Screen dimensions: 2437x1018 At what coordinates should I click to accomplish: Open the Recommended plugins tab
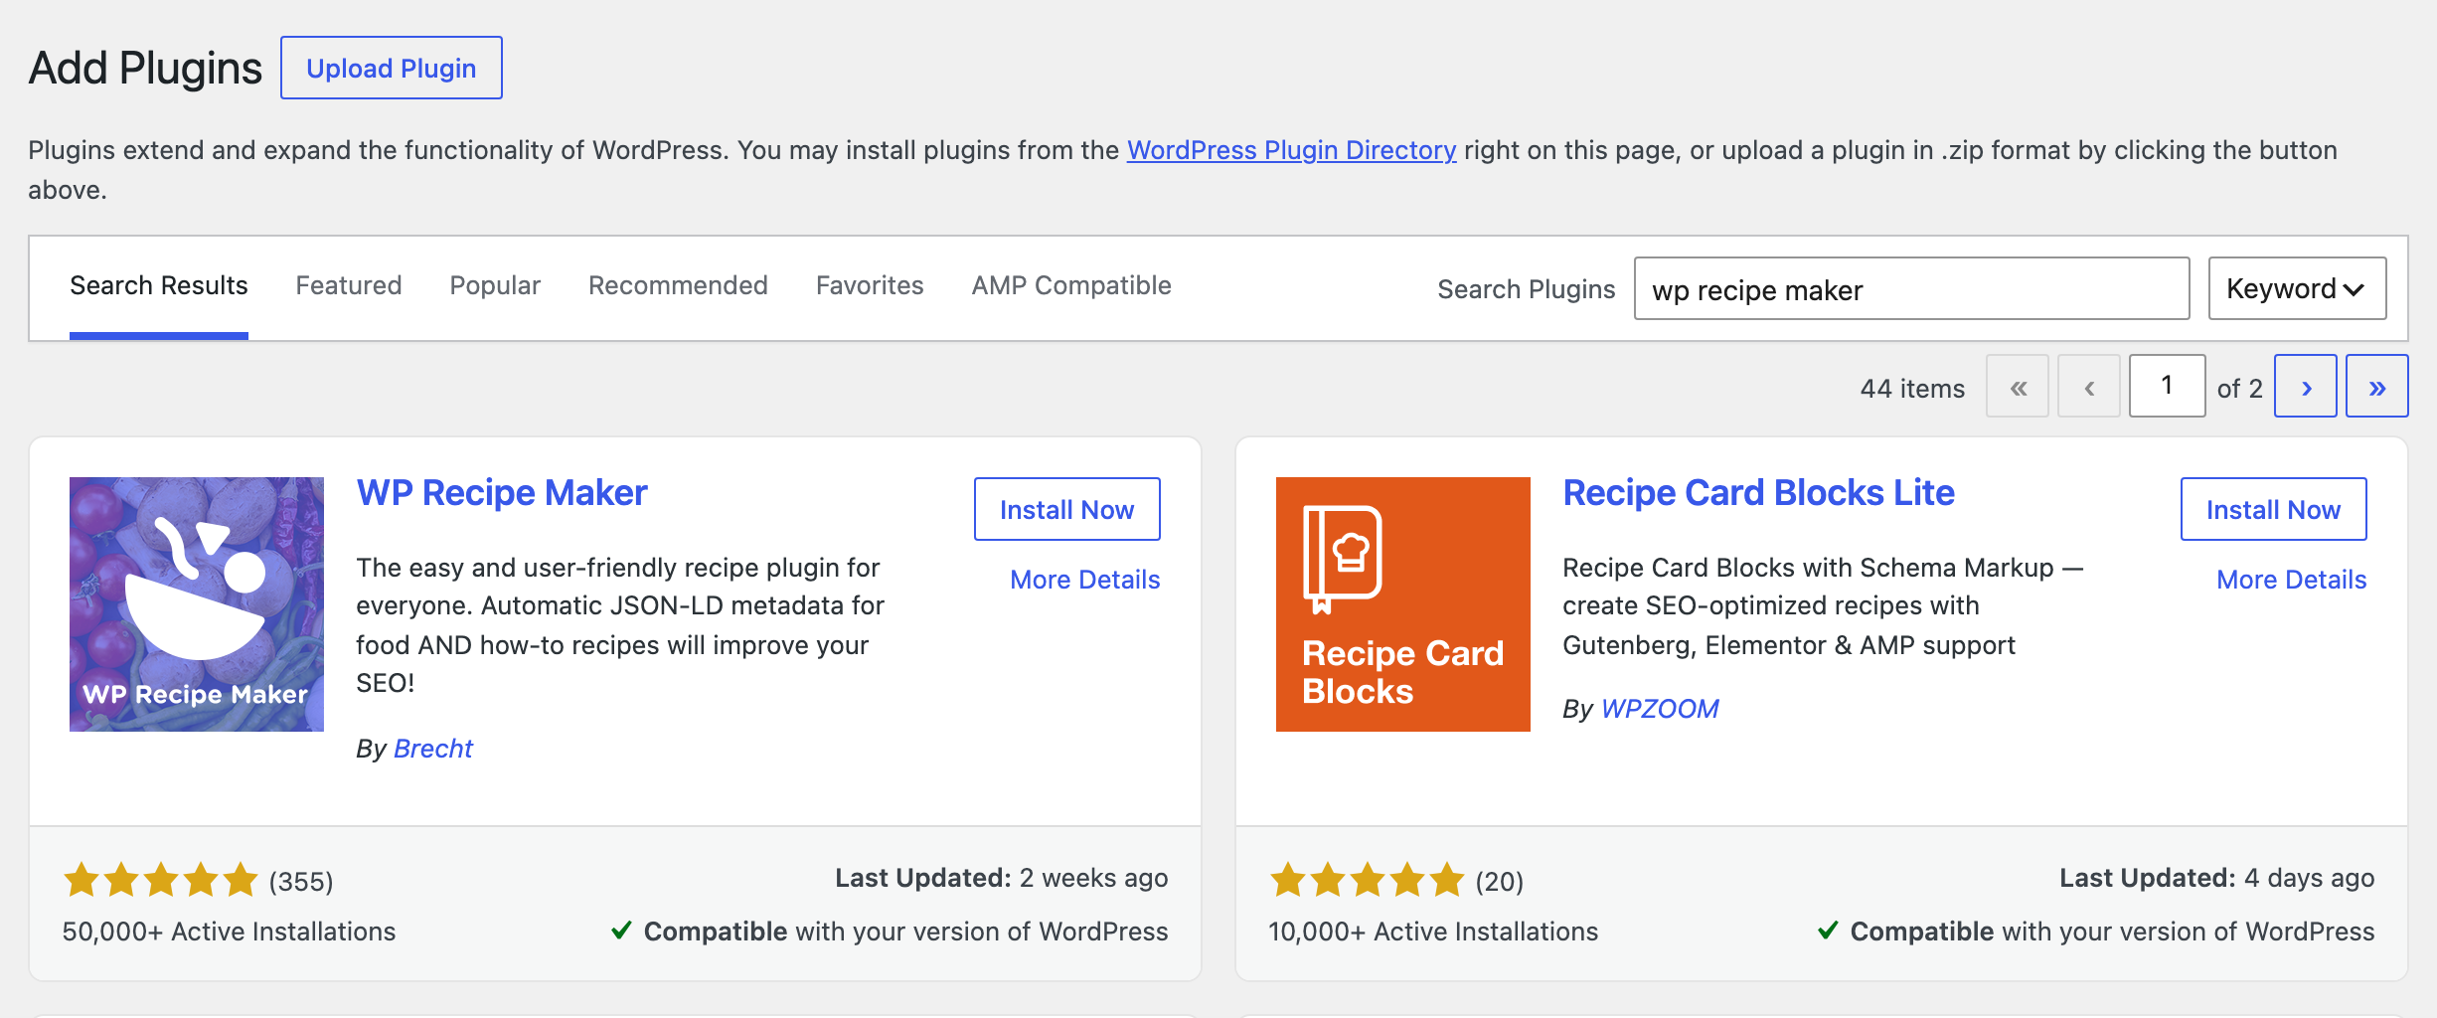tap(678, 285)
